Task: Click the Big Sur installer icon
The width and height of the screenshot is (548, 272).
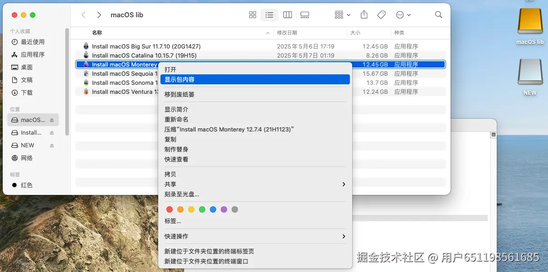Action: (86, 46)
